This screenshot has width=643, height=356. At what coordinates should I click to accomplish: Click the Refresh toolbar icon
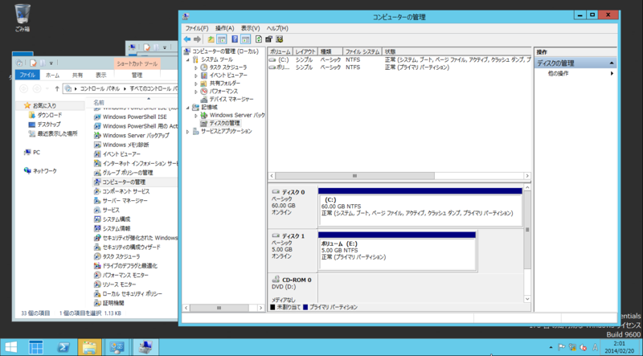click(259, 39)
